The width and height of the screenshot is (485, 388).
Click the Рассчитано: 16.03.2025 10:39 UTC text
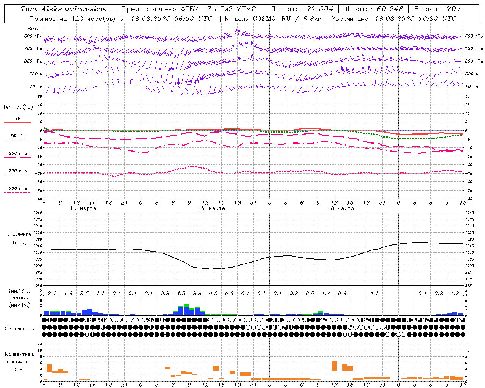pos(393,19)
